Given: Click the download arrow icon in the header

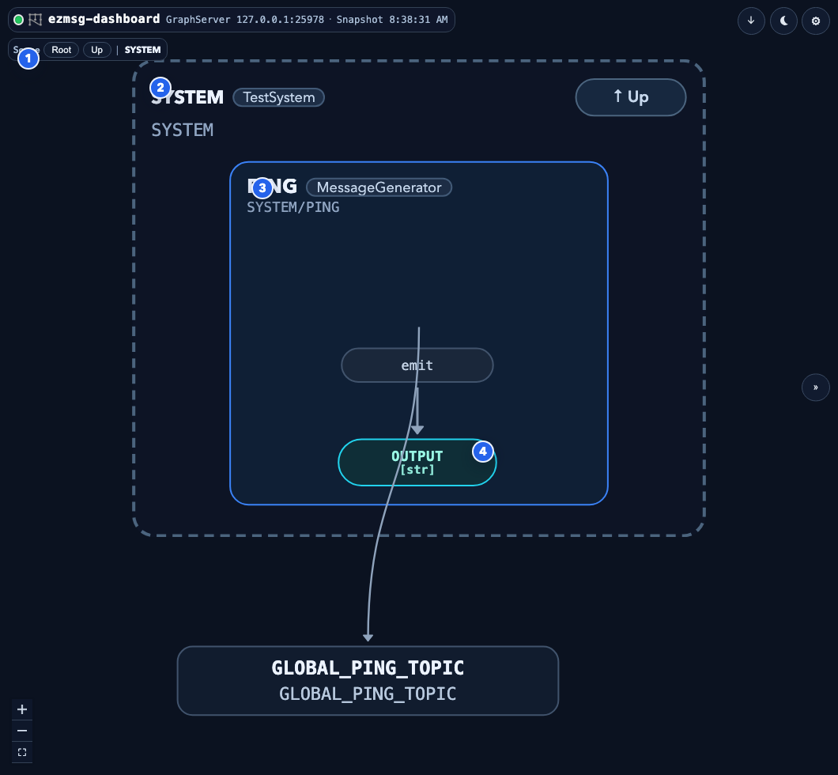Looking at the screenshot, I should [751, 21].
